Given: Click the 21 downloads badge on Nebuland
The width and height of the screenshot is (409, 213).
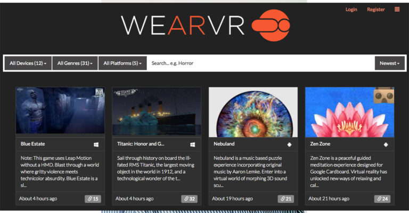Looking at the screenshot, I should tap(286, 199).
